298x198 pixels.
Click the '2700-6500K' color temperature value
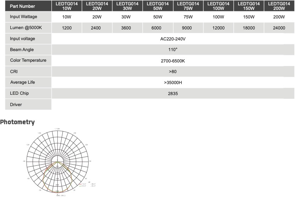click(173, 61)
